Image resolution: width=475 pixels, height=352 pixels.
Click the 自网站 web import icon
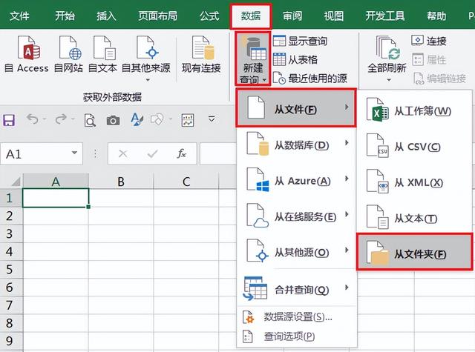[71, 53]
